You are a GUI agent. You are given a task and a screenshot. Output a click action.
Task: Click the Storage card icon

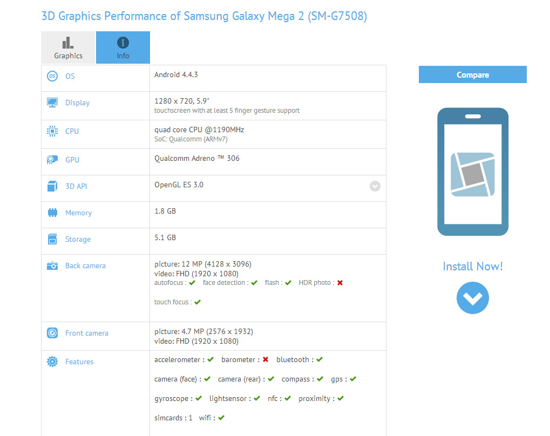click(52, 239)
